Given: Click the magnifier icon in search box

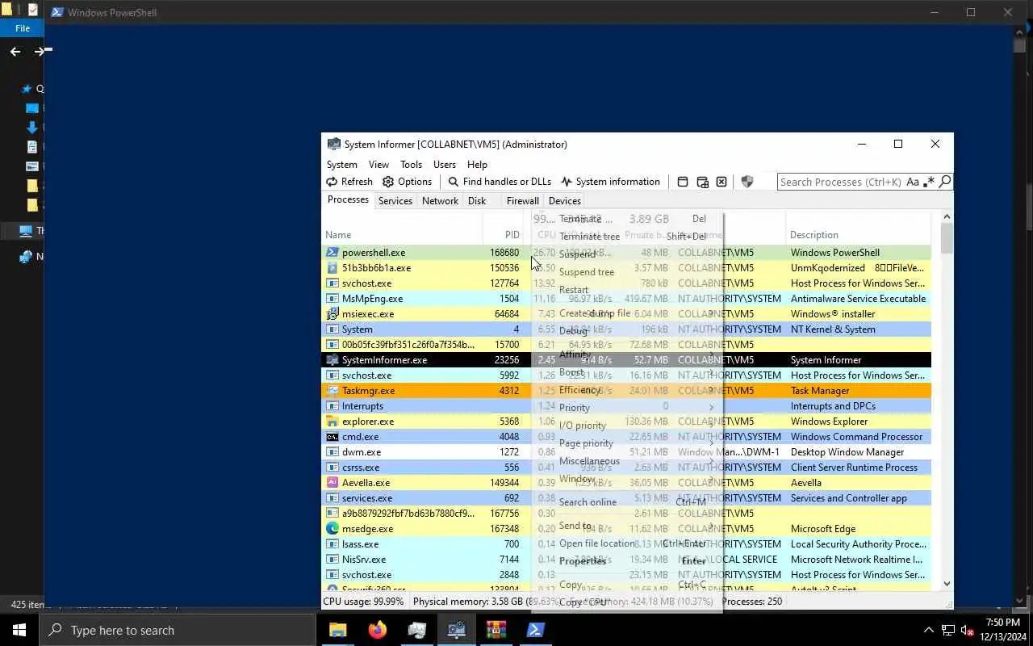Looking at the screenshot, I should point(944,182).
